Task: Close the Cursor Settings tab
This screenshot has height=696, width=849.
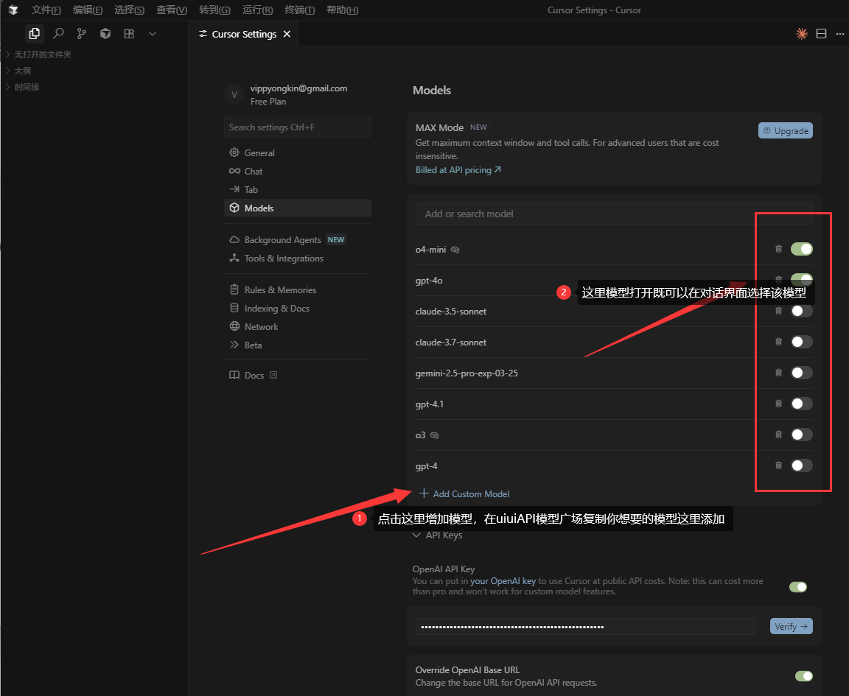Action: tap(287, 34)
